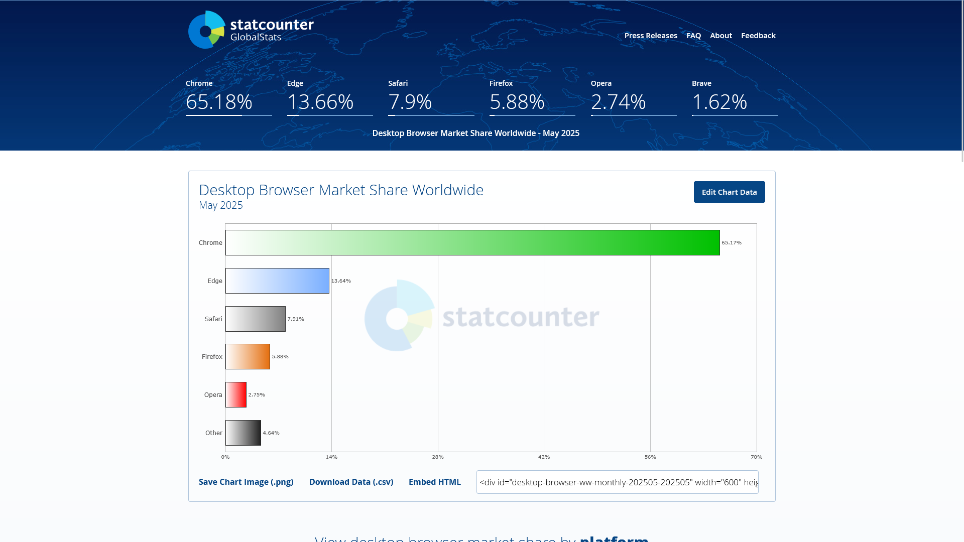
Task: Click the 13.64% value label
Action: point(341,281)
